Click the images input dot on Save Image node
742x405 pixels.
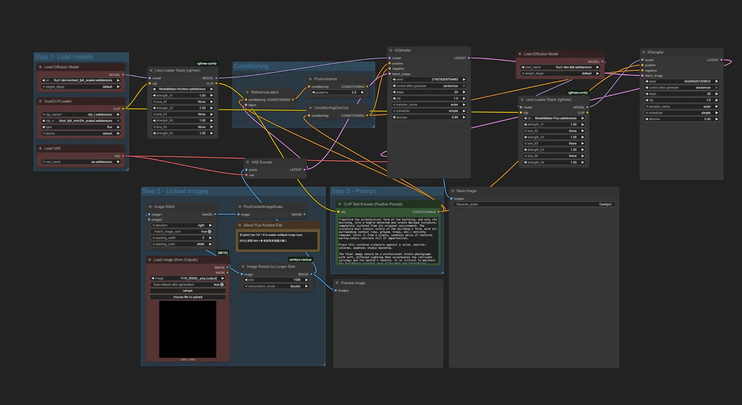(451, 198)
